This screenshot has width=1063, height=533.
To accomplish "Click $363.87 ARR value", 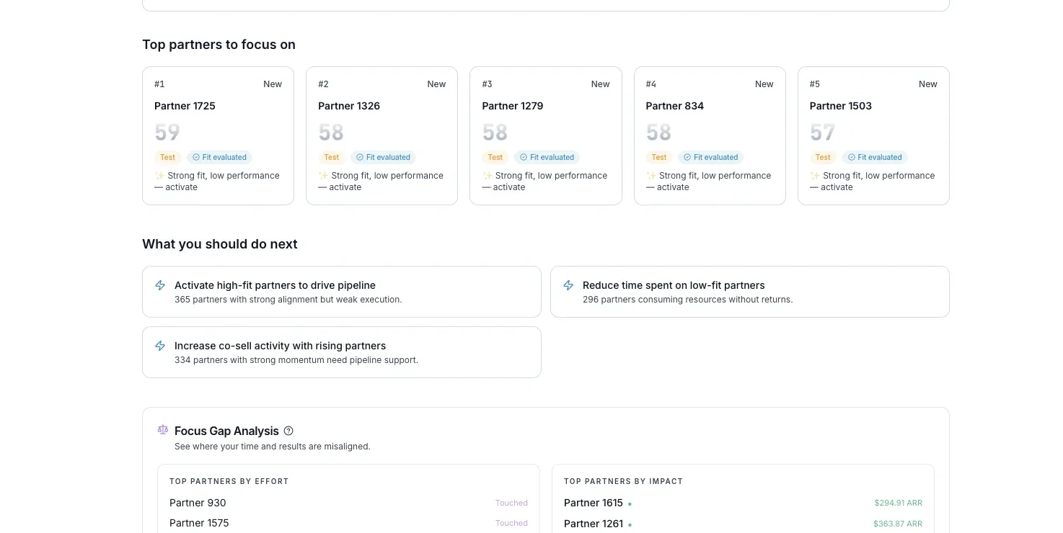I will pyautogui.click(x=898, y=524).
